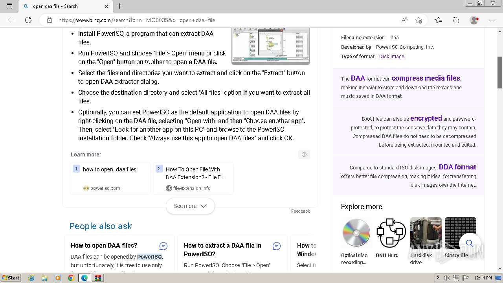Screen dimensions: 503x283
Task: Open 'How to open DAA files?' question
Action: coord(104,245)
